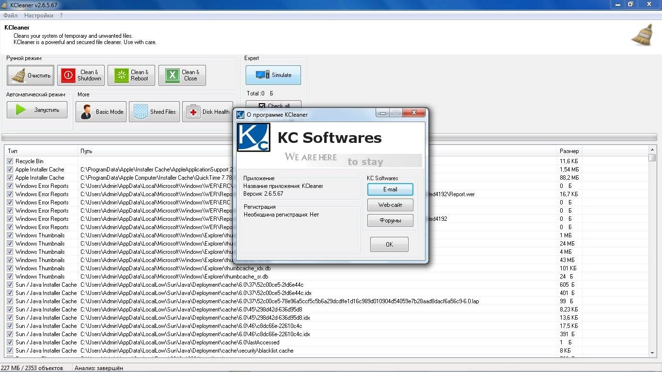Image resolution: width=662 pixels, height=372 pixels.
Task: Click E-mail button in About dialog
Action: click(x=390, y=189)
